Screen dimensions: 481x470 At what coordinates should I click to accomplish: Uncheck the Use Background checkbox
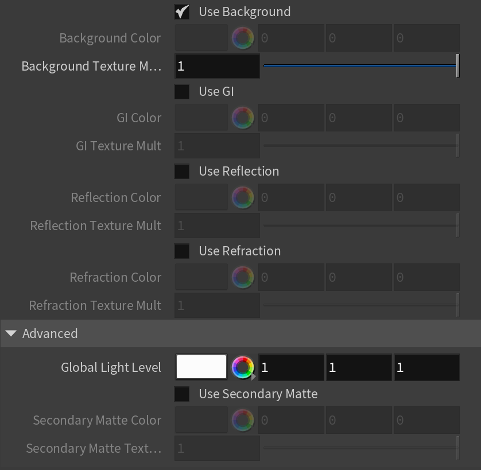tap(182, 12)
